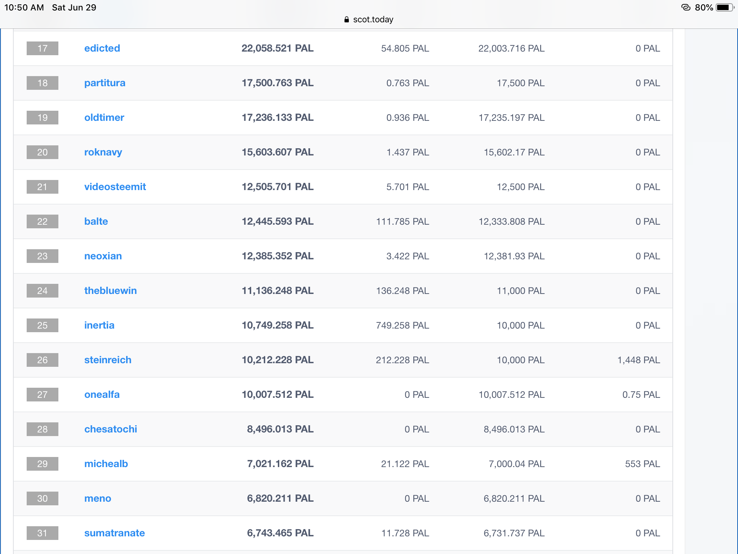Click the oldtimer username link

104,118
